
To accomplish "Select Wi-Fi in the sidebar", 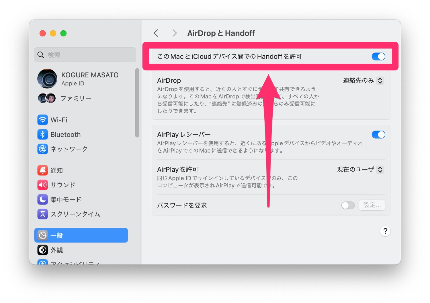I will pos(59,120).
